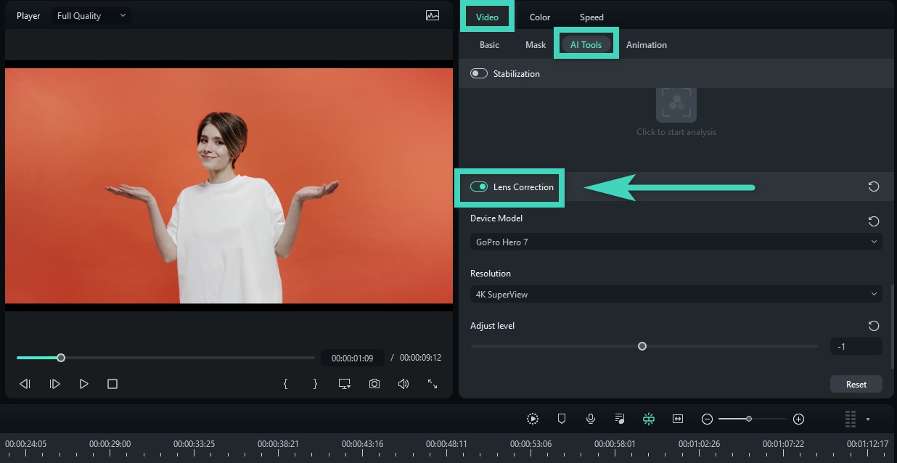Reset the Lens Correction section with the circular arrow

(x=874, y=187)
